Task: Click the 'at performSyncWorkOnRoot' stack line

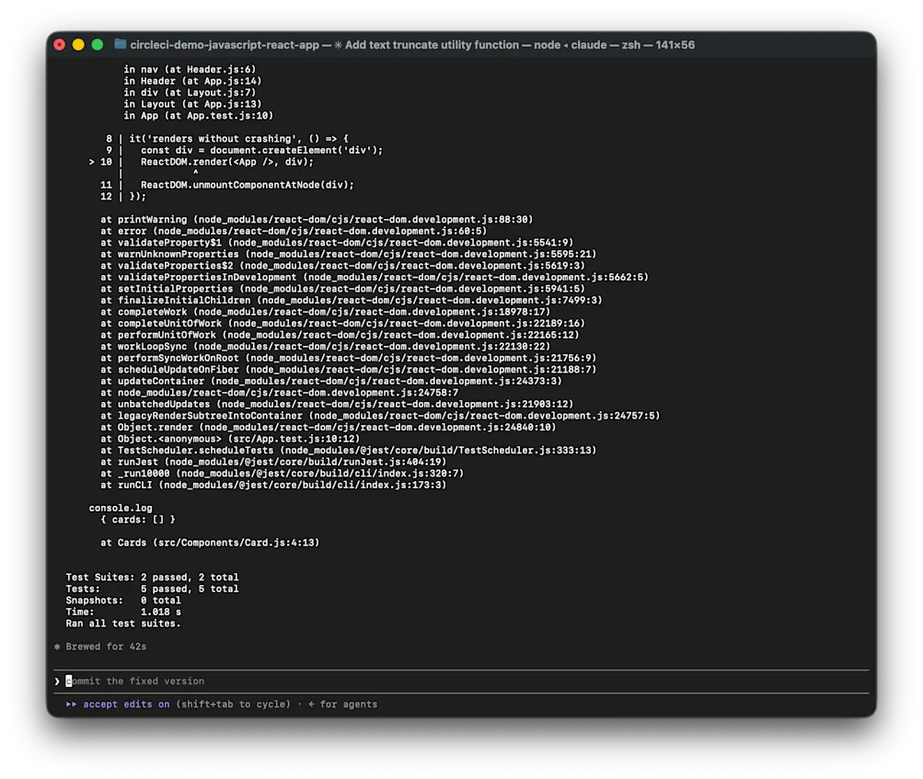Action: point(349,358)
